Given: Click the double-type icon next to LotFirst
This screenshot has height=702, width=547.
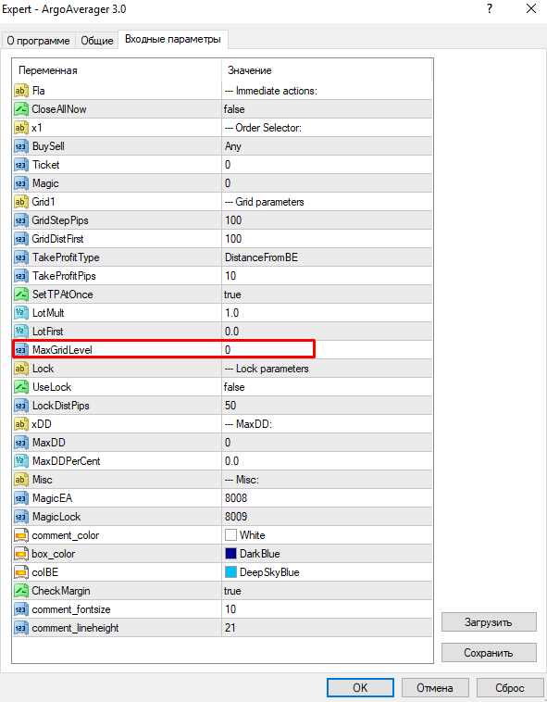Looking at the screenshot, I should click(x=20, y=332).
